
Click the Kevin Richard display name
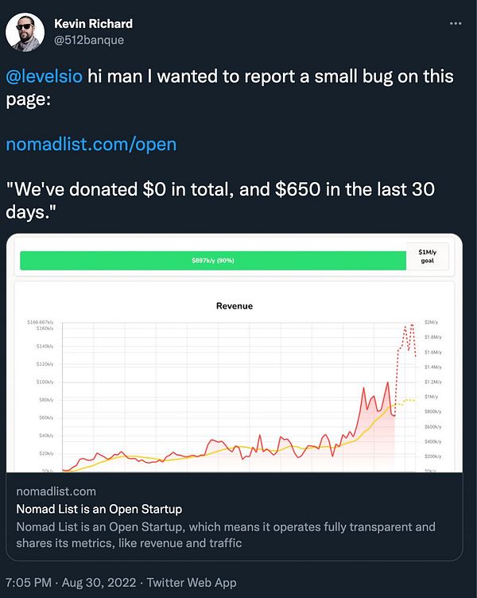click(93, 23)
